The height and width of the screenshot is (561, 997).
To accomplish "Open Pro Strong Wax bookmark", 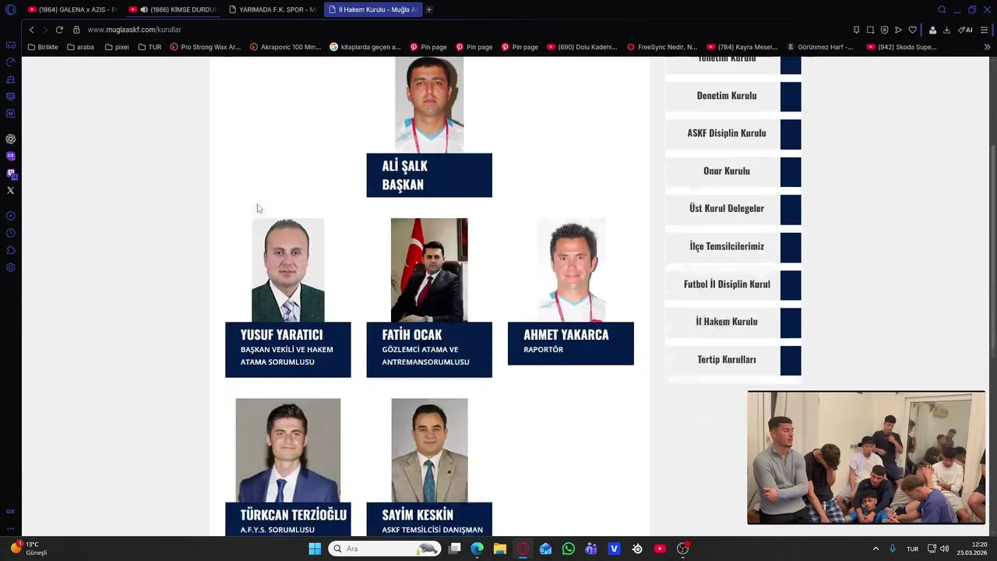I will (205, 47).
